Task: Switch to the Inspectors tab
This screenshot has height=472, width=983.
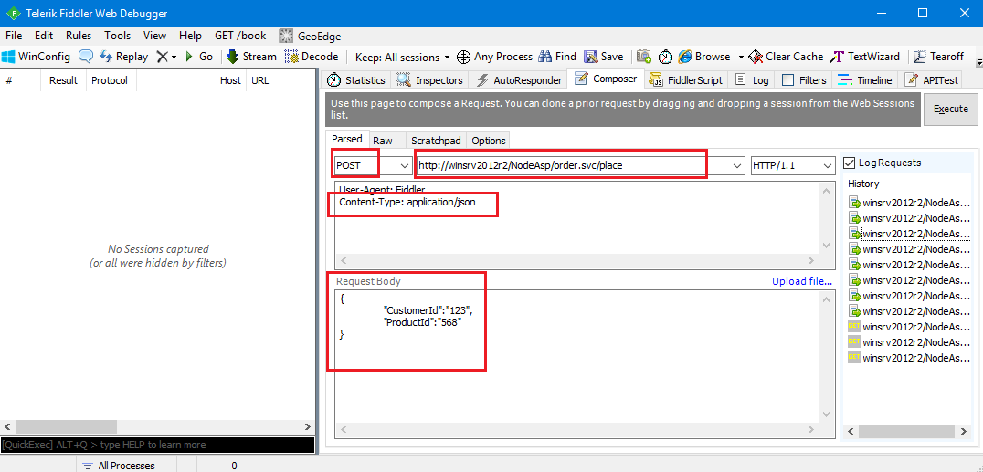Action: pos(430,79)
